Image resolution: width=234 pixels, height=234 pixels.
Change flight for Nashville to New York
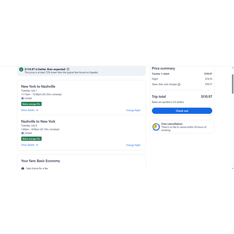133,145
